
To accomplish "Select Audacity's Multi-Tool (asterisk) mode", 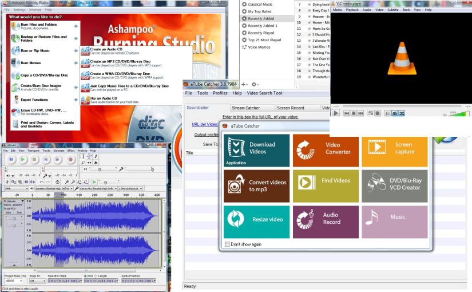I will click(x=96, y=163).
